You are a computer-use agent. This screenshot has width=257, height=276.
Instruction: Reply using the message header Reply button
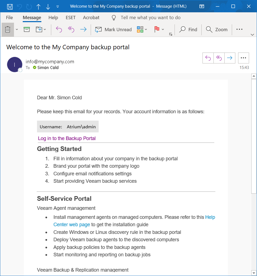click(208, 58)
